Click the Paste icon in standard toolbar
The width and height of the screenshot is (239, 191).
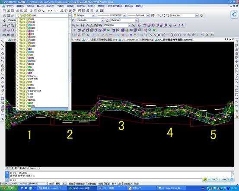(39, 11)
